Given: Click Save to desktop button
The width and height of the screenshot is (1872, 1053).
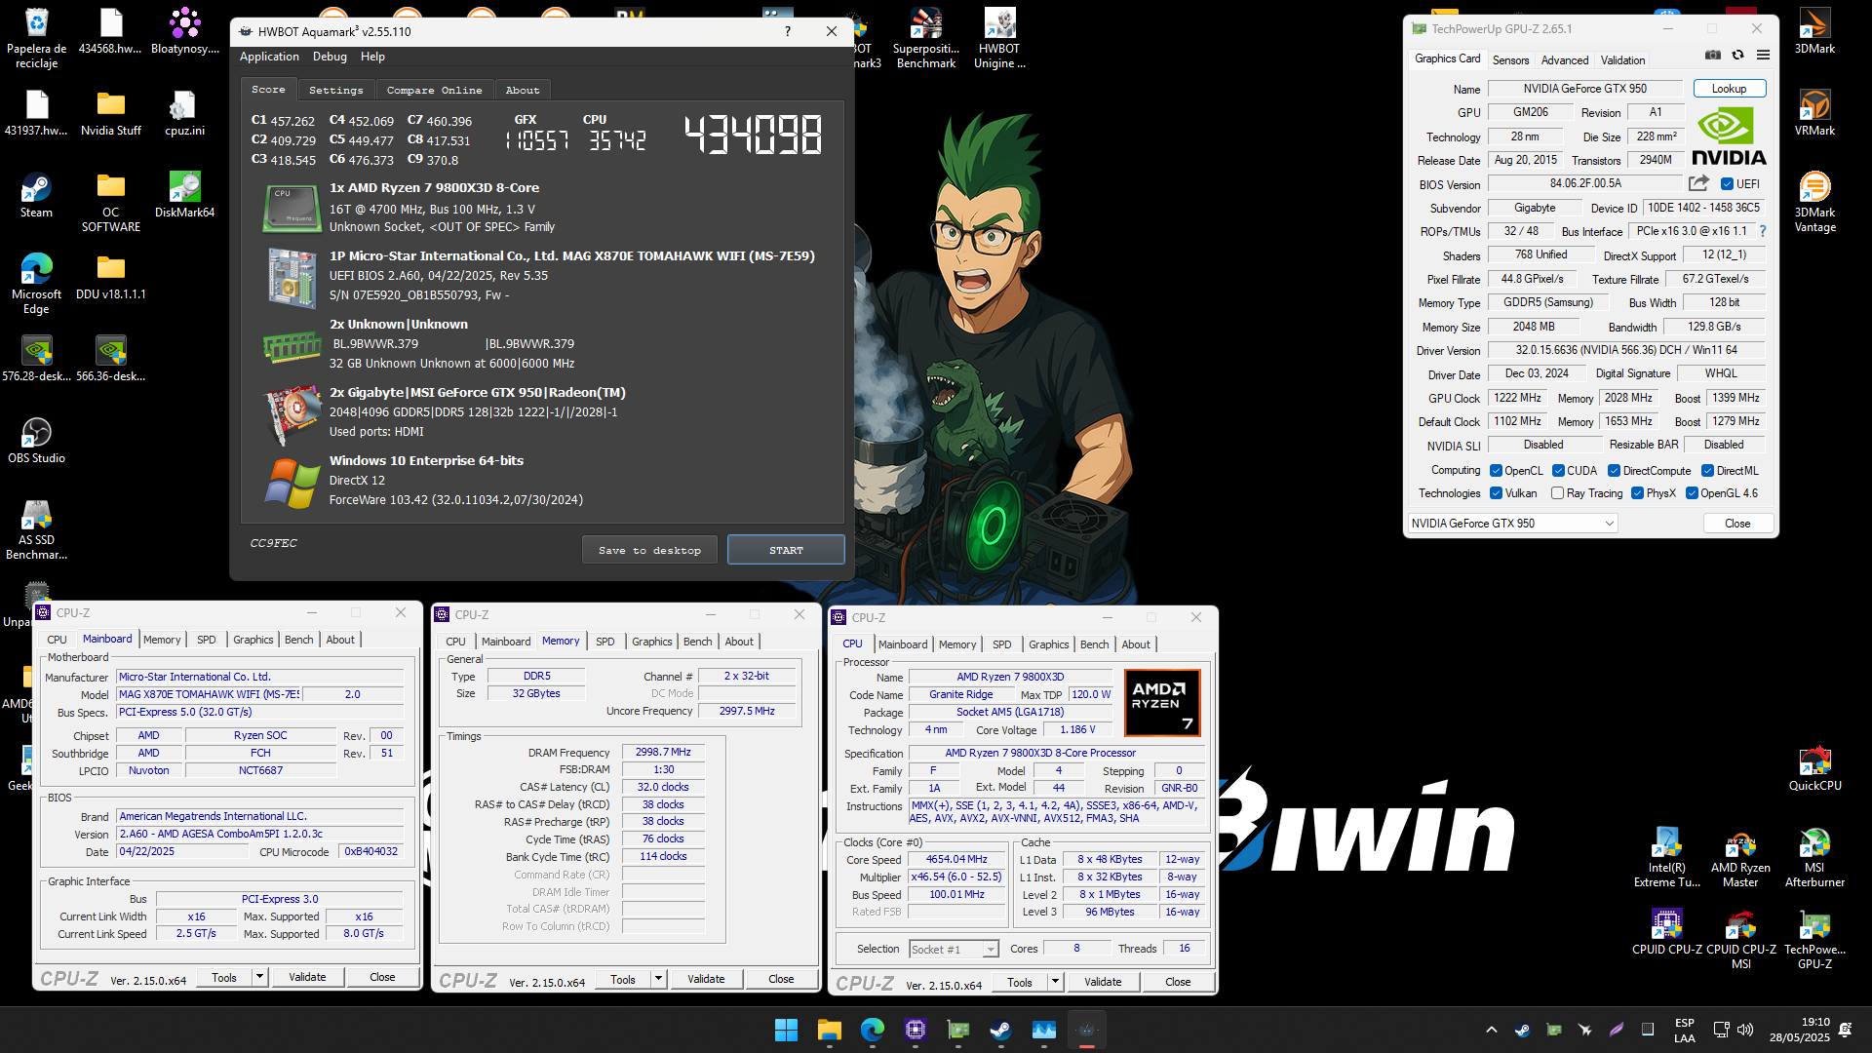Looking at the screenshot, I should 649,550.
